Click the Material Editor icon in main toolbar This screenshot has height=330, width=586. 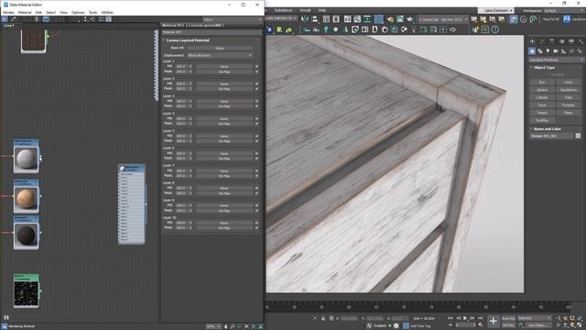378,19
